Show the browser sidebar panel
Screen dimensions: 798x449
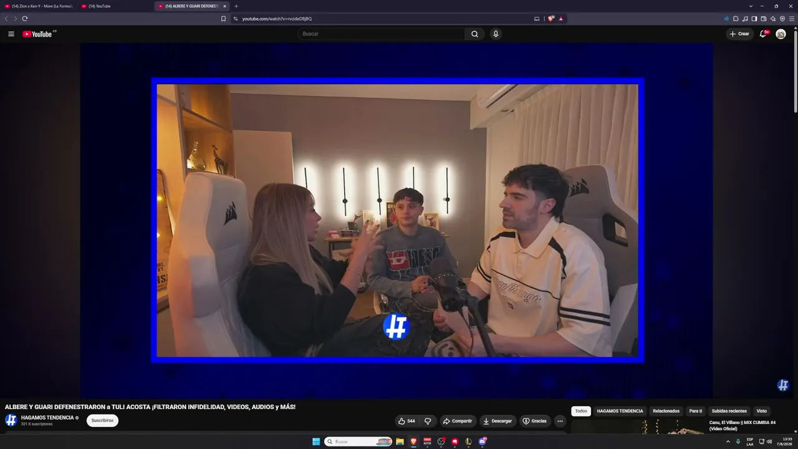click(x=754, y=19)
